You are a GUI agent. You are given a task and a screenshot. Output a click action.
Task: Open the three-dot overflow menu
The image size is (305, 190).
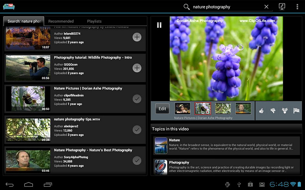297,7
